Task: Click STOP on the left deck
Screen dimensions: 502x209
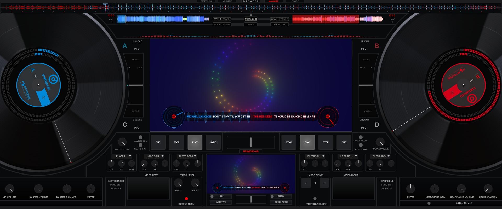Action: pyautogui.click(x=176, y=142)
